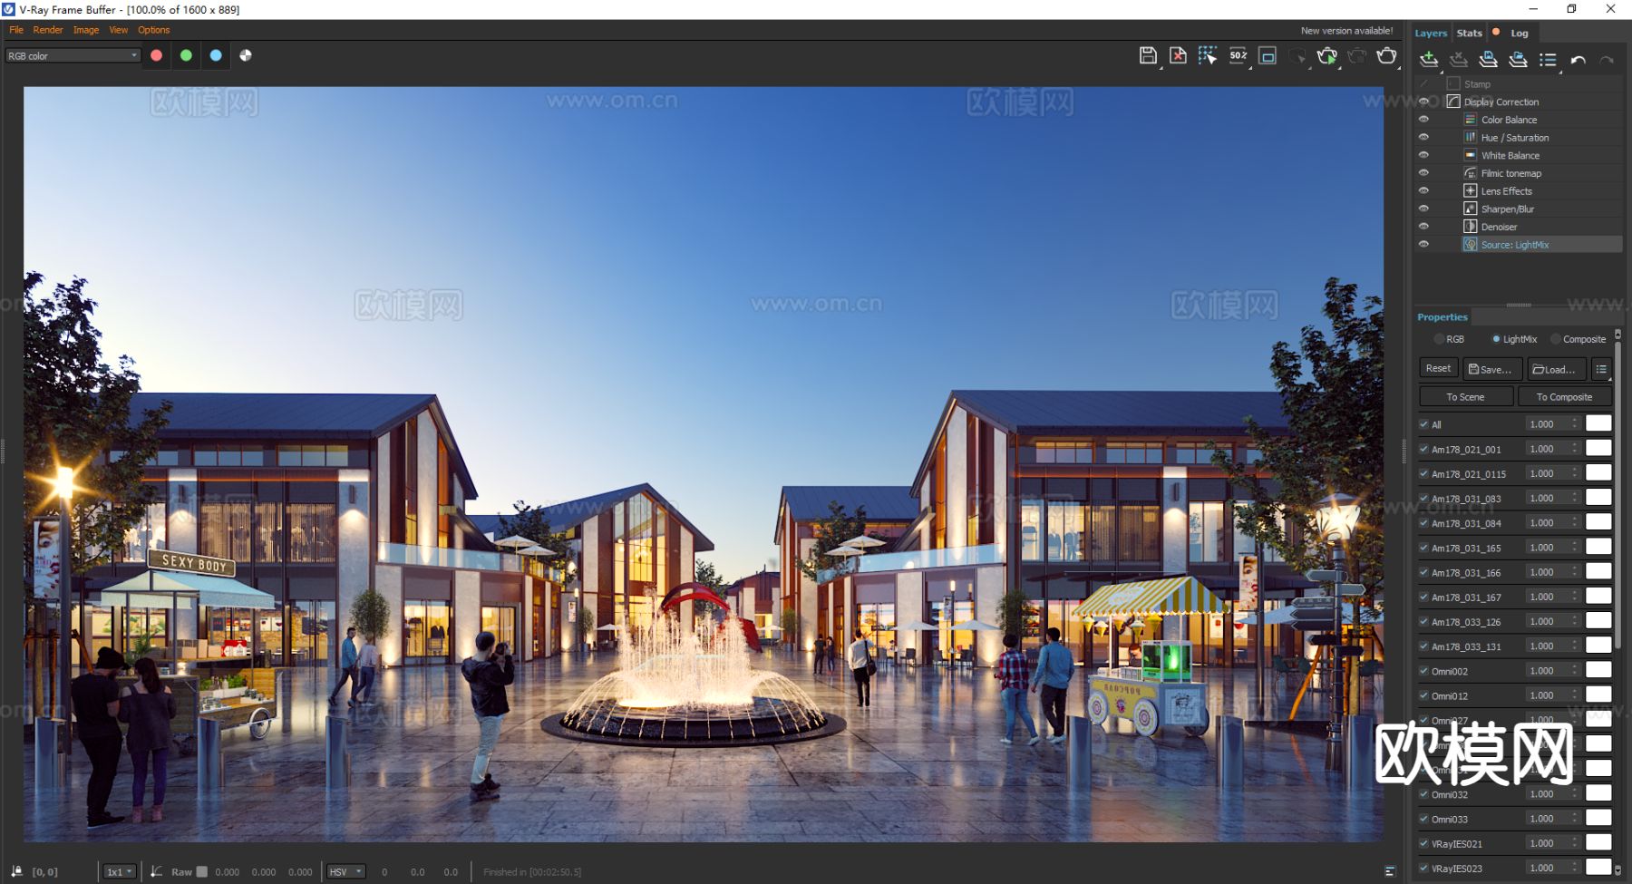Click the To Composite button
The width and height of the screenshot is (1632, 884).
[1564, 396]
